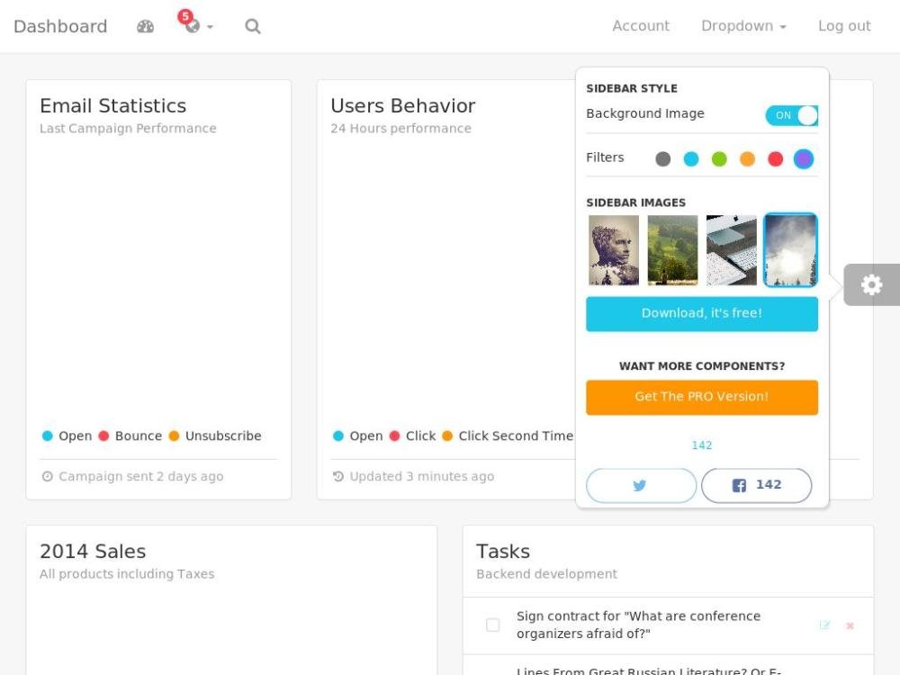Check the Sign contract task checkbox

pos(492,625)
